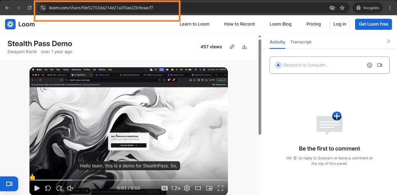Reload the page with the refresh icon

coord(29,8)
